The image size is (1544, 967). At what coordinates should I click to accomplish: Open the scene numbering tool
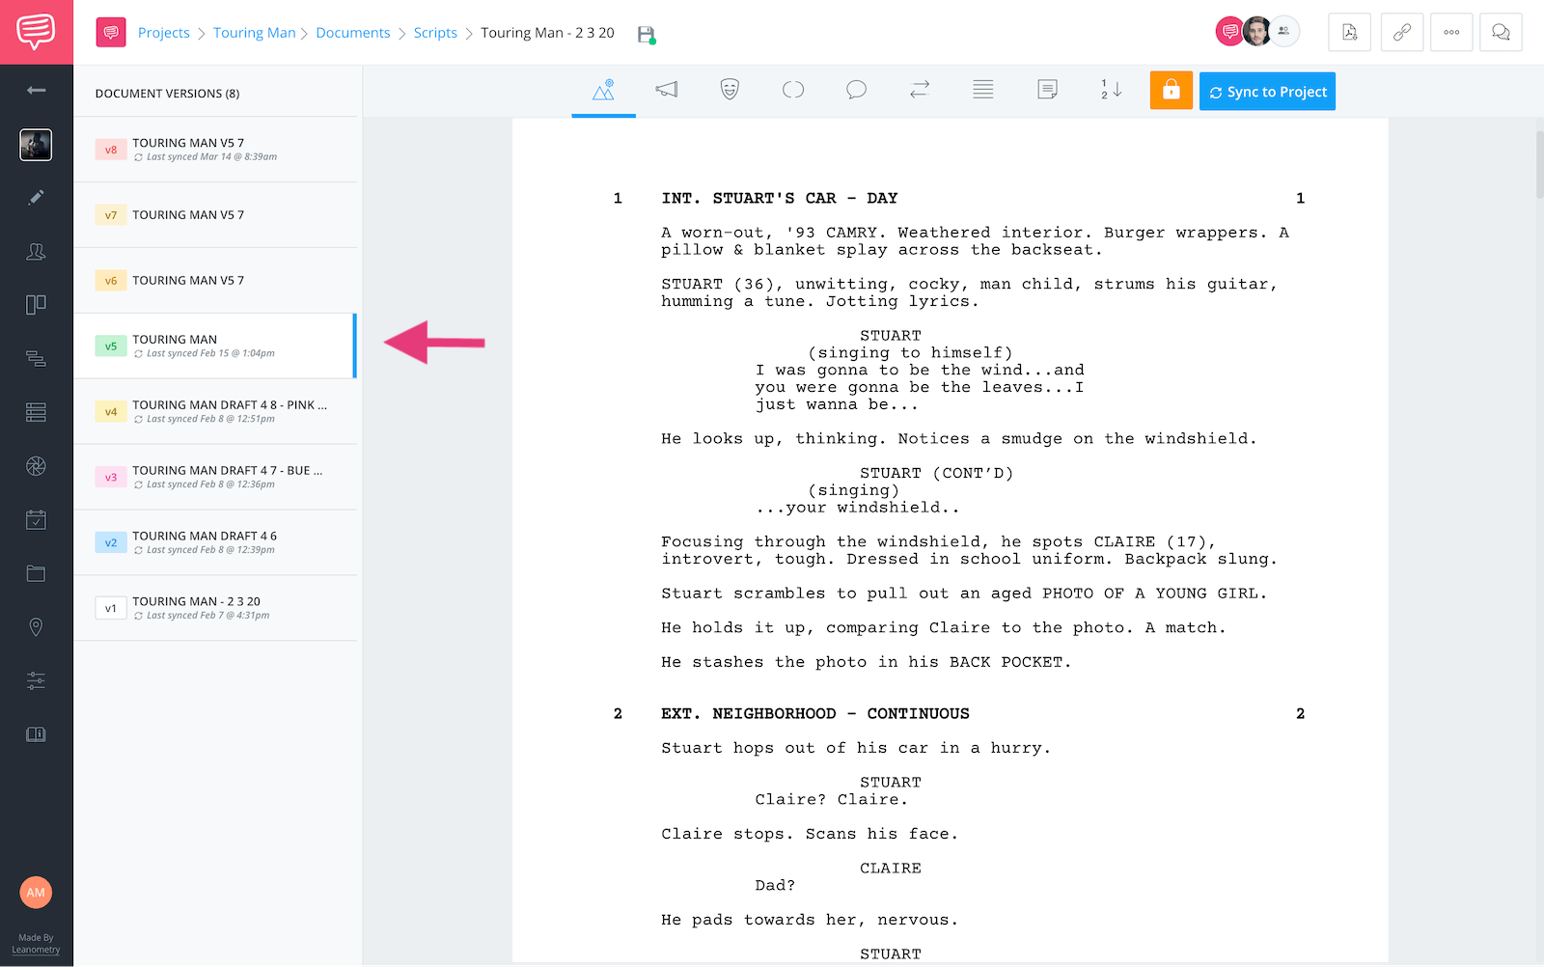(x=1109, y=90)
